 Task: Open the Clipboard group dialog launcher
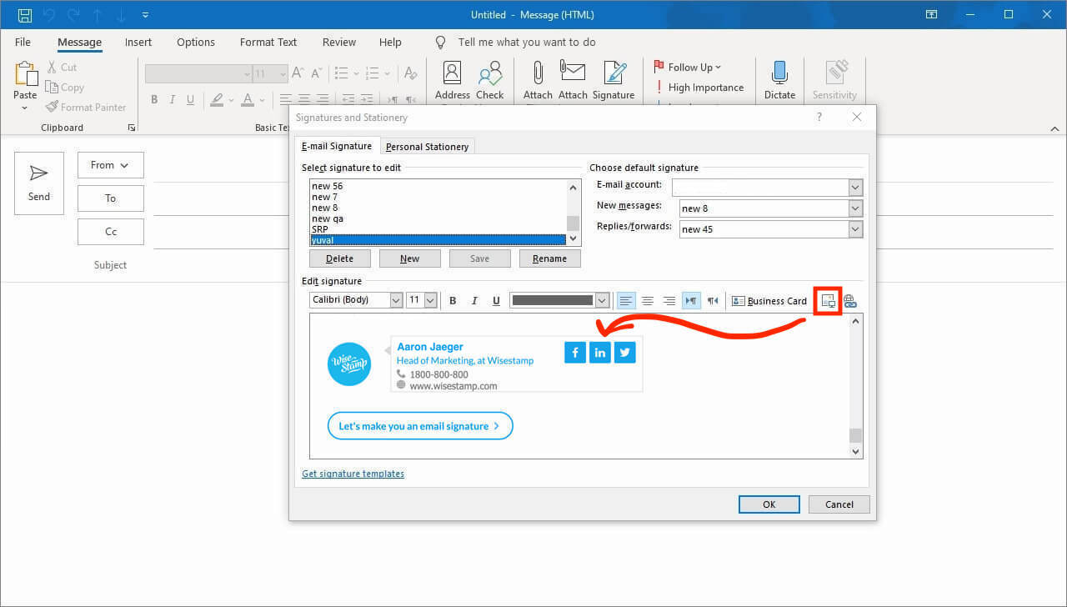131,128
